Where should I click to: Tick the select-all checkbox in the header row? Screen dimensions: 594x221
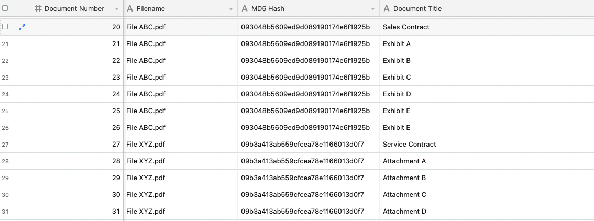[x=5, y=8]
